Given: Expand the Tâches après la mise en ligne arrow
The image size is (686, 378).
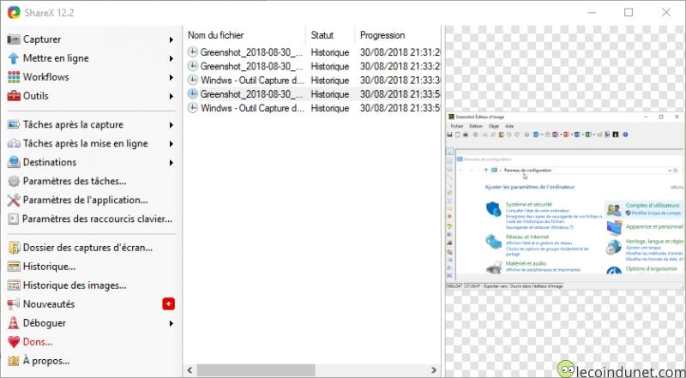Looking at the screenshot, I should click(171, 144).
